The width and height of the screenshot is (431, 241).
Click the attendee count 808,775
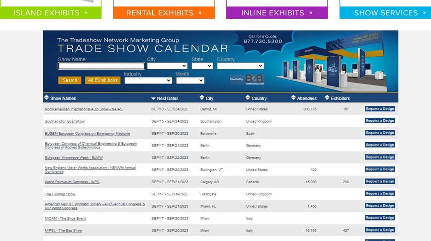pos(310,109)
